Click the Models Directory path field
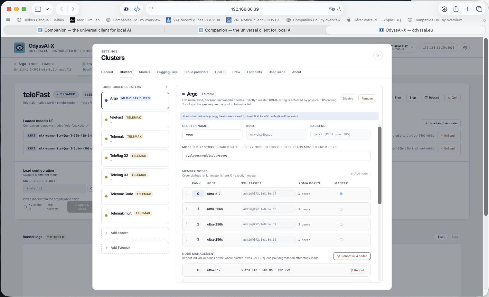This screenshot has height=297, width=489. 276,156
